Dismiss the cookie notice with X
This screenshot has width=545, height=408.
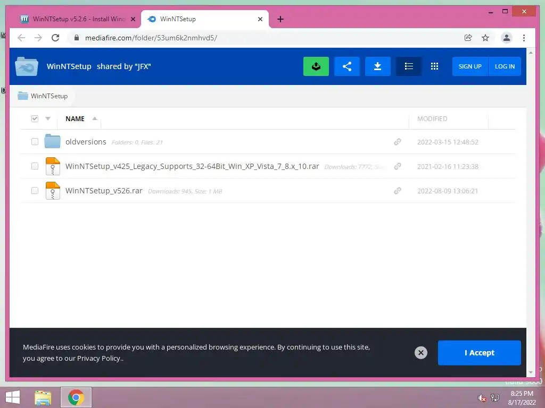point(421,353)
